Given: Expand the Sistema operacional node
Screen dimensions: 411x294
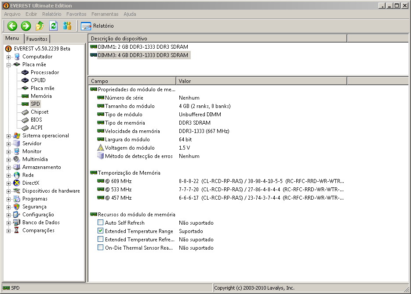Looking at the screenshot, I should point(8,136).
